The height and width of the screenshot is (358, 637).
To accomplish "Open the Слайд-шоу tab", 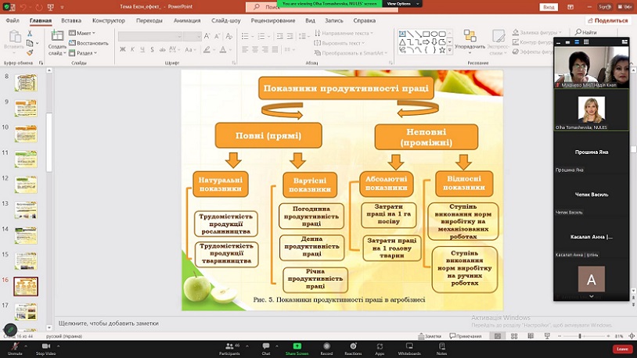I will coord(226,20).
